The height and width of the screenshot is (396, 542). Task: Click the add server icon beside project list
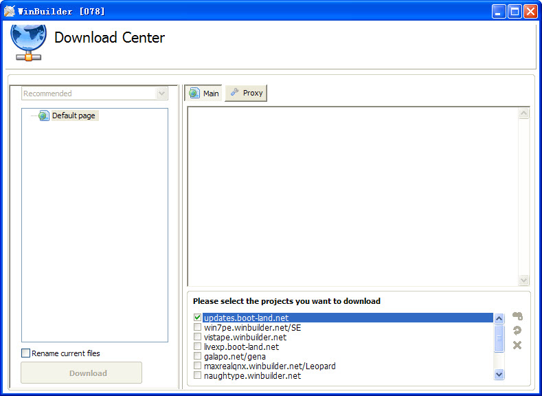coord(517,316)
